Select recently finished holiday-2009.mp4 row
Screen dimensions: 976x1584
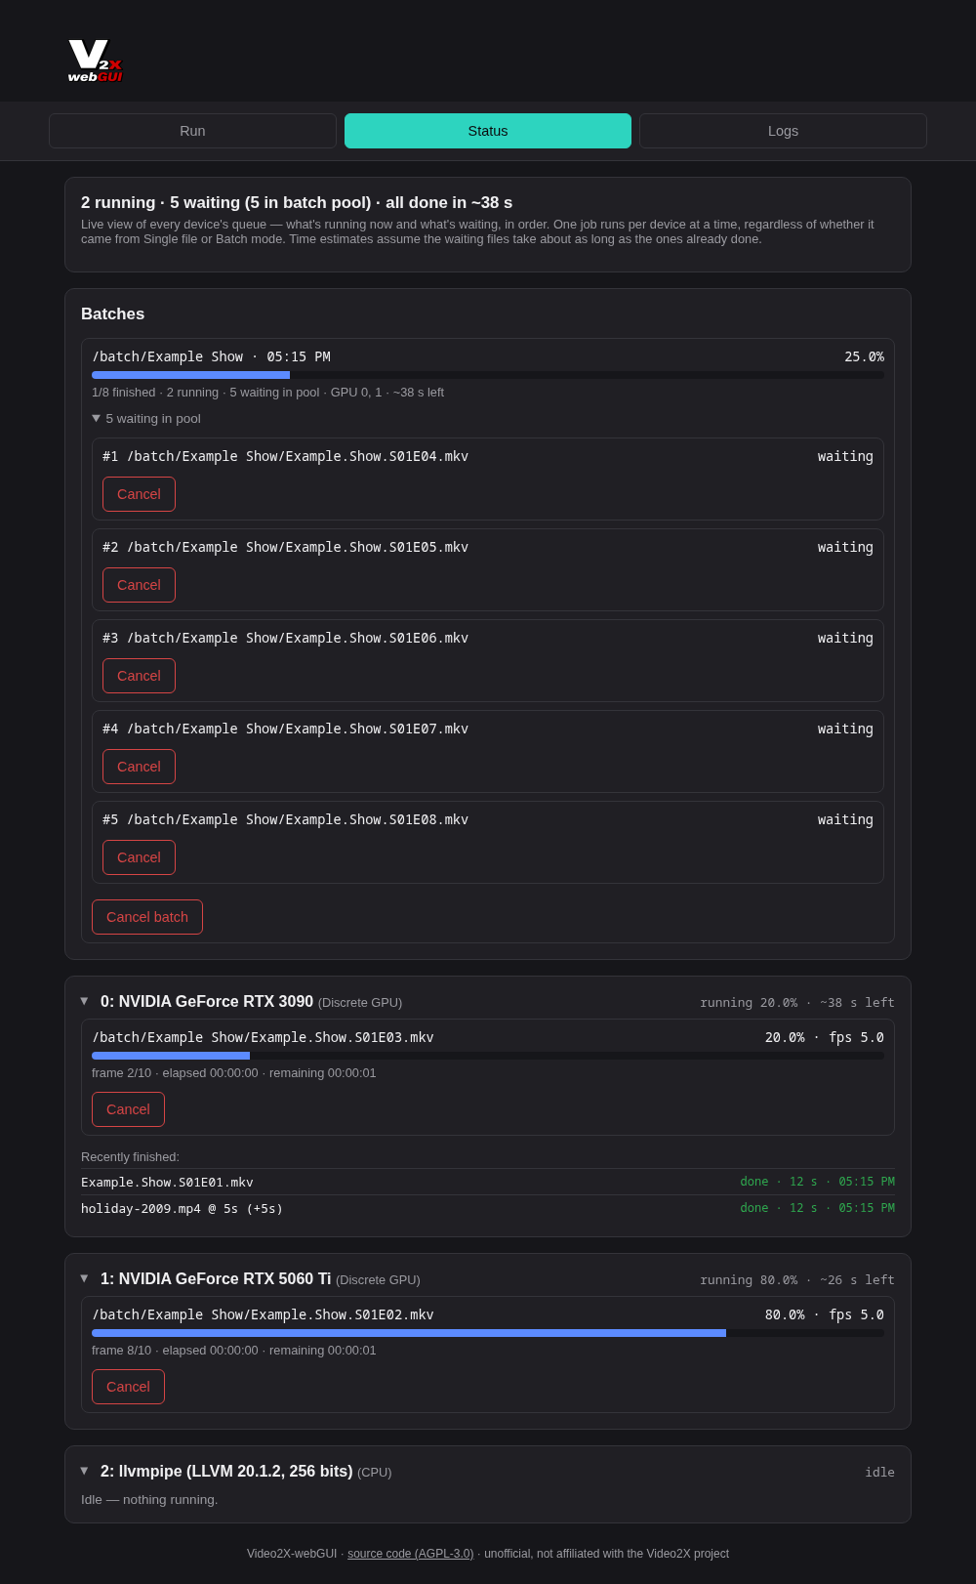point(488,1208)
